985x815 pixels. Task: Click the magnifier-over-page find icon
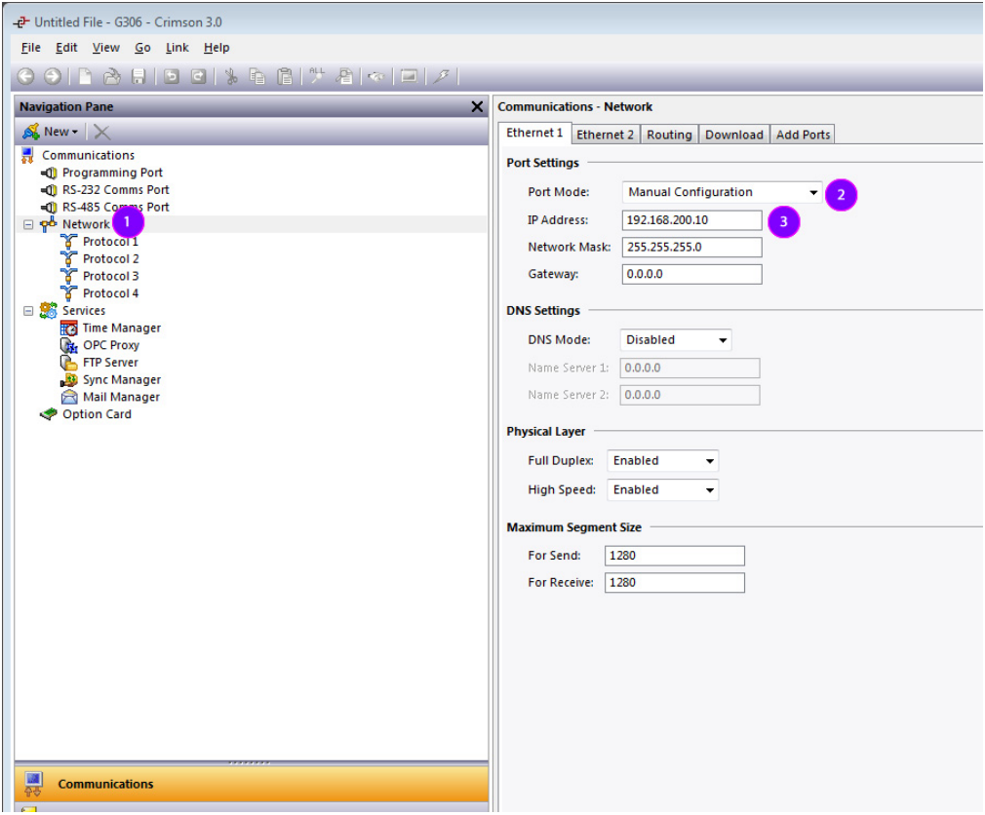(x=344, y=77)
